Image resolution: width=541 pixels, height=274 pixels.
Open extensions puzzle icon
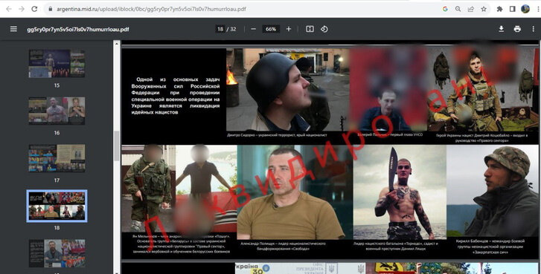(x=499, y=10)
